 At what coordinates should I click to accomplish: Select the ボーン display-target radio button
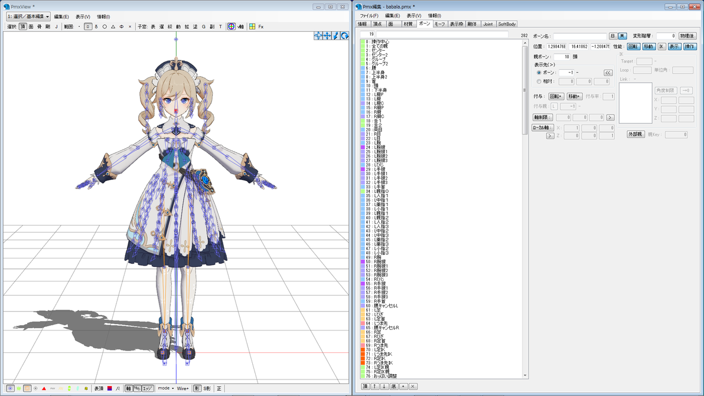[x=539, y=73]
